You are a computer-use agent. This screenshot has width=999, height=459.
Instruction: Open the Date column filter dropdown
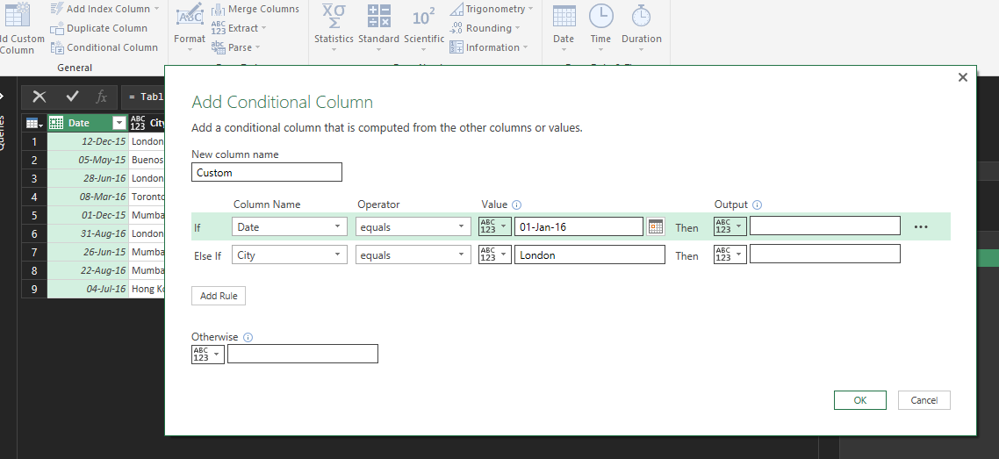tap(119, 123)
